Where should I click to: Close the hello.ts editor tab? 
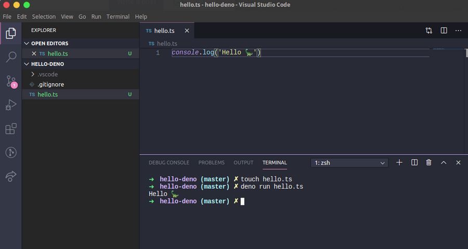[x=187, y=31]
